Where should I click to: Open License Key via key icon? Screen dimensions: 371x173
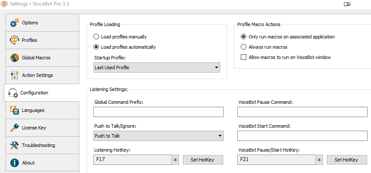point(15,128)
